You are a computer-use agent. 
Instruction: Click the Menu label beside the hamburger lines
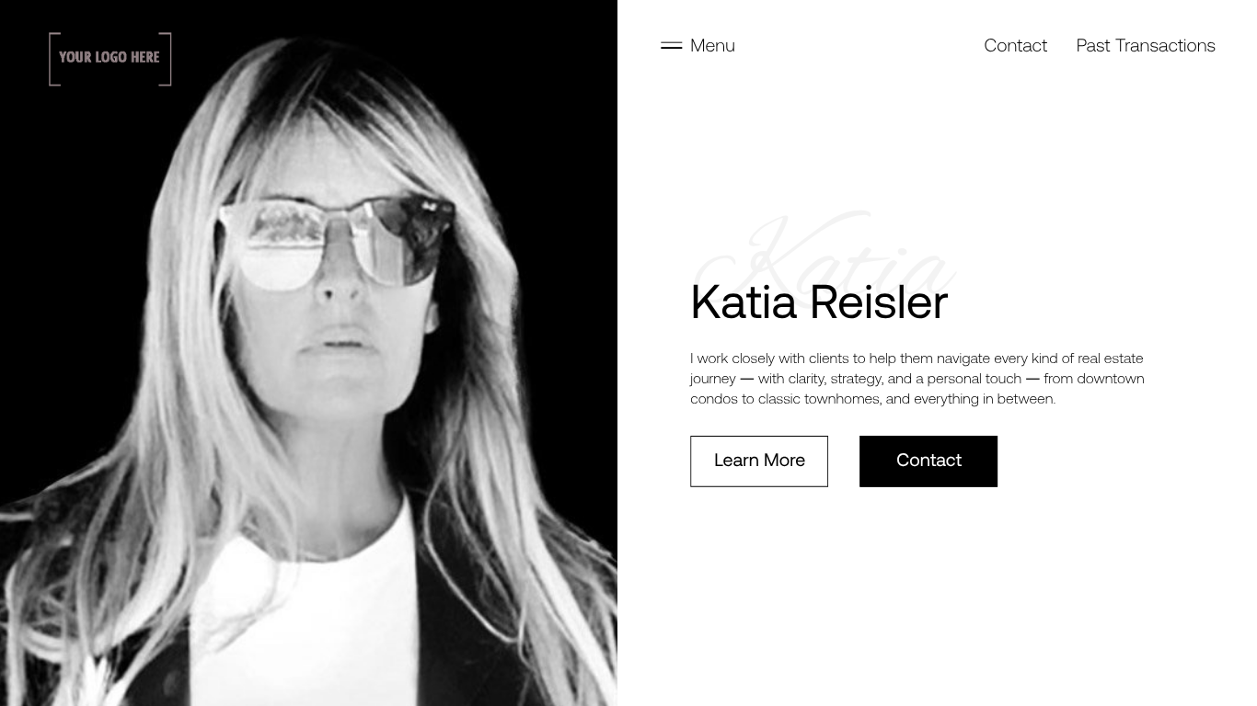tap(712, 45)
